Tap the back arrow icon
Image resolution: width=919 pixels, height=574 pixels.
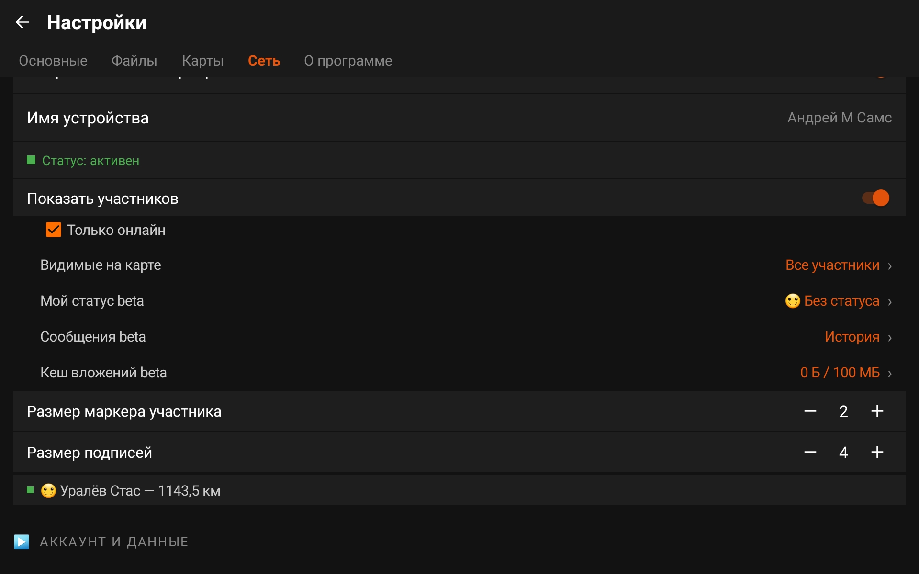coord(22,22)
